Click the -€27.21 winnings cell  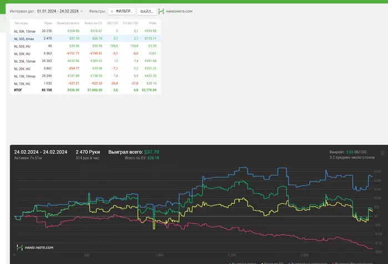[x=74, y=84]
